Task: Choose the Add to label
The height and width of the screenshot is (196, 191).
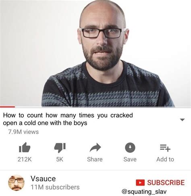Action: (x=165, y=159)
